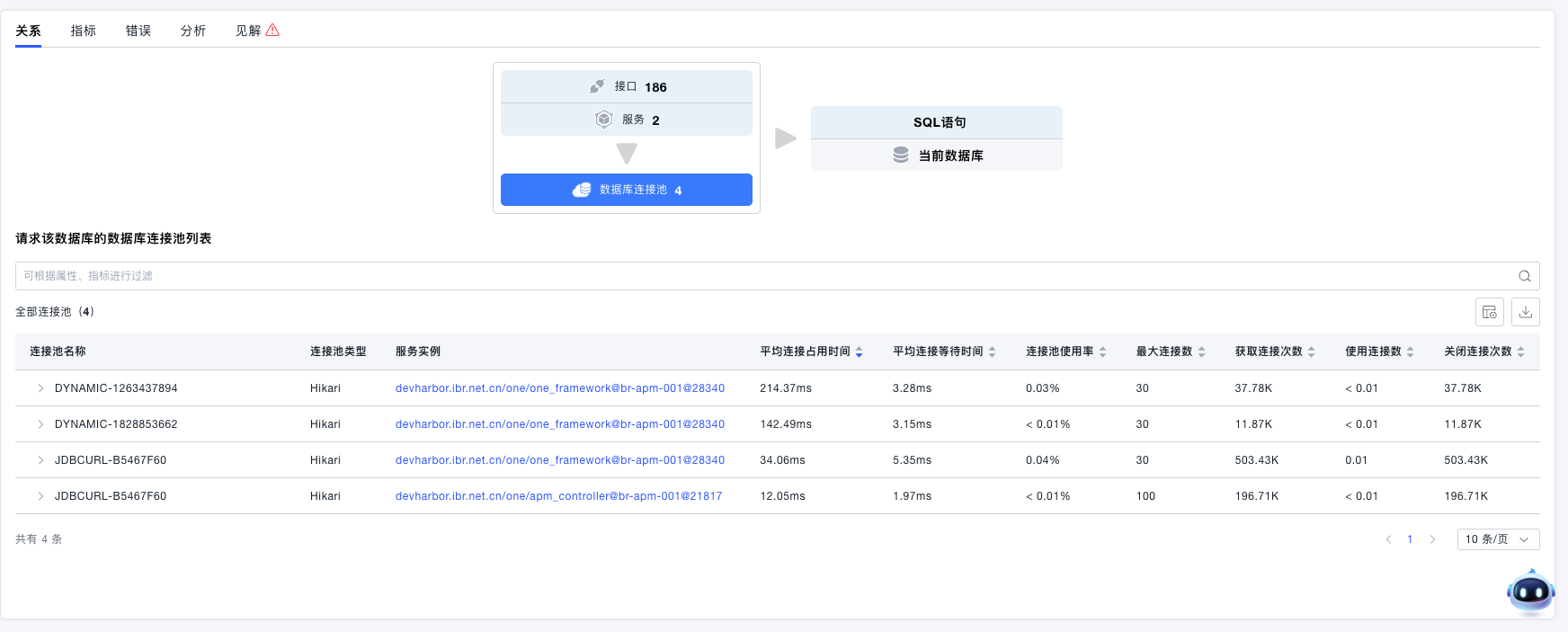Expand the DYNAMIC-1828853662 row
This screenshot has width=1568, height=632.
point(40,424)
